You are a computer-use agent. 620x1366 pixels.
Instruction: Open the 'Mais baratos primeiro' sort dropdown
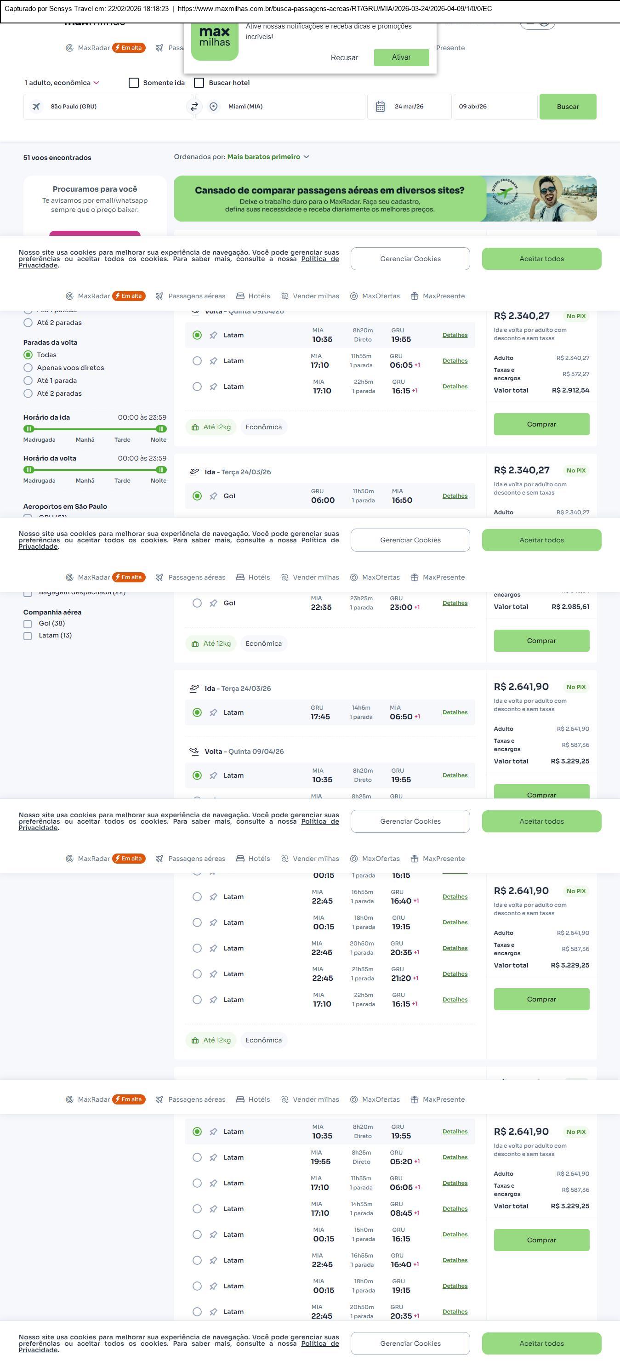coord(268,157)
